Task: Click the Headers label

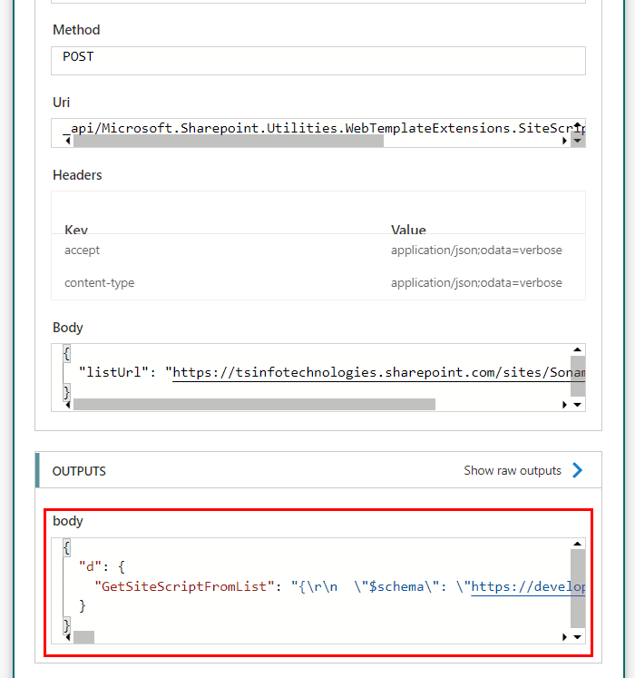Action: coord(77,175)
